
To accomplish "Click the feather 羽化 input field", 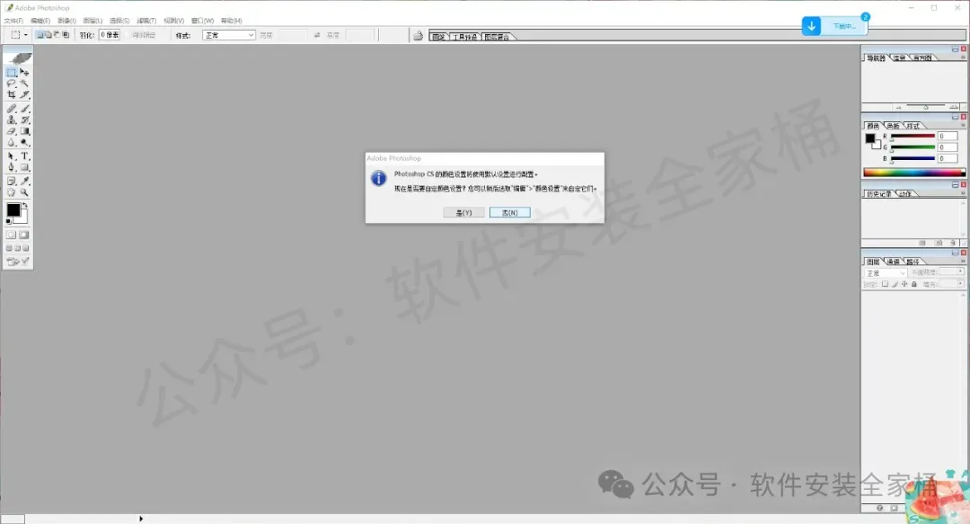I will click(x=110, y=35).
